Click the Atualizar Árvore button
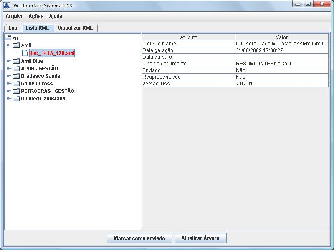This screenshot has height=250, width=334. point(200,238)
